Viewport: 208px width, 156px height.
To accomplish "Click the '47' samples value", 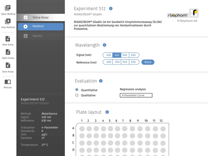I will [43, 138].
